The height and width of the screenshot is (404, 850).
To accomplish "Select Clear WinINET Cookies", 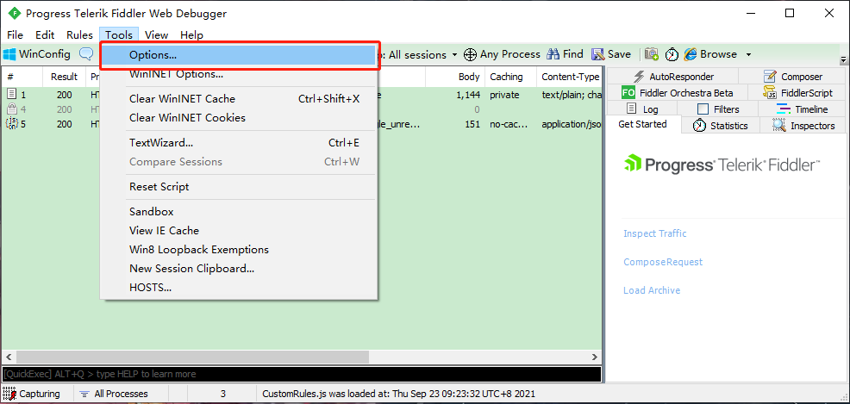I will point(239,117).
